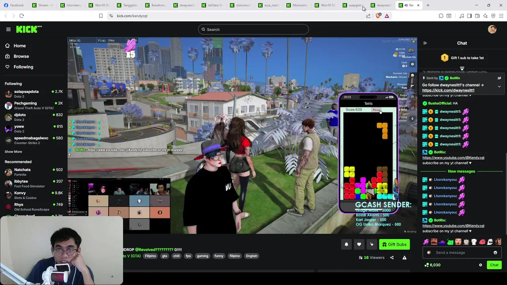
Task: Select the English tag
Action: [252, 256]
